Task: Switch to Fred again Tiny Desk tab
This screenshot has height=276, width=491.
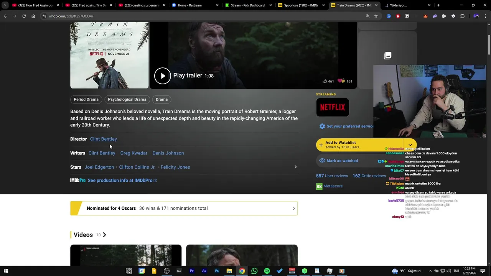Action: tap(88, 5)
